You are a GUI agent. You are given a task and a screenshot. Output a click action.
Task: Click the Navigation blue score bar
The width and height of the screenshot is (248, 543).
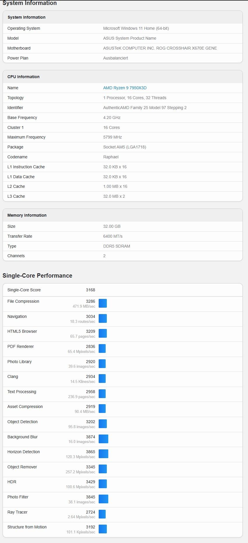103,318
